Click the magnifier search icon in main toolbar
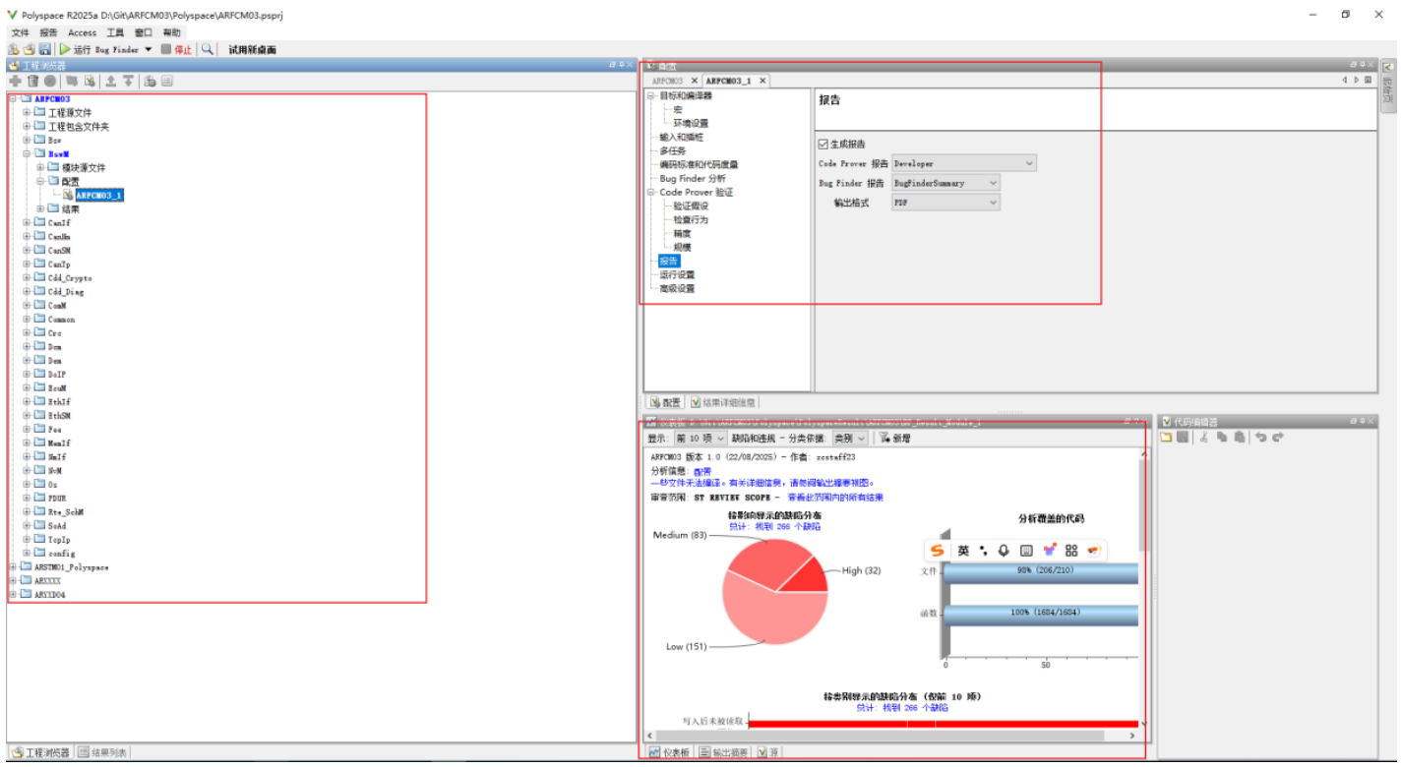The height and width of the screenshot is (767, 1402). (207, 49)
